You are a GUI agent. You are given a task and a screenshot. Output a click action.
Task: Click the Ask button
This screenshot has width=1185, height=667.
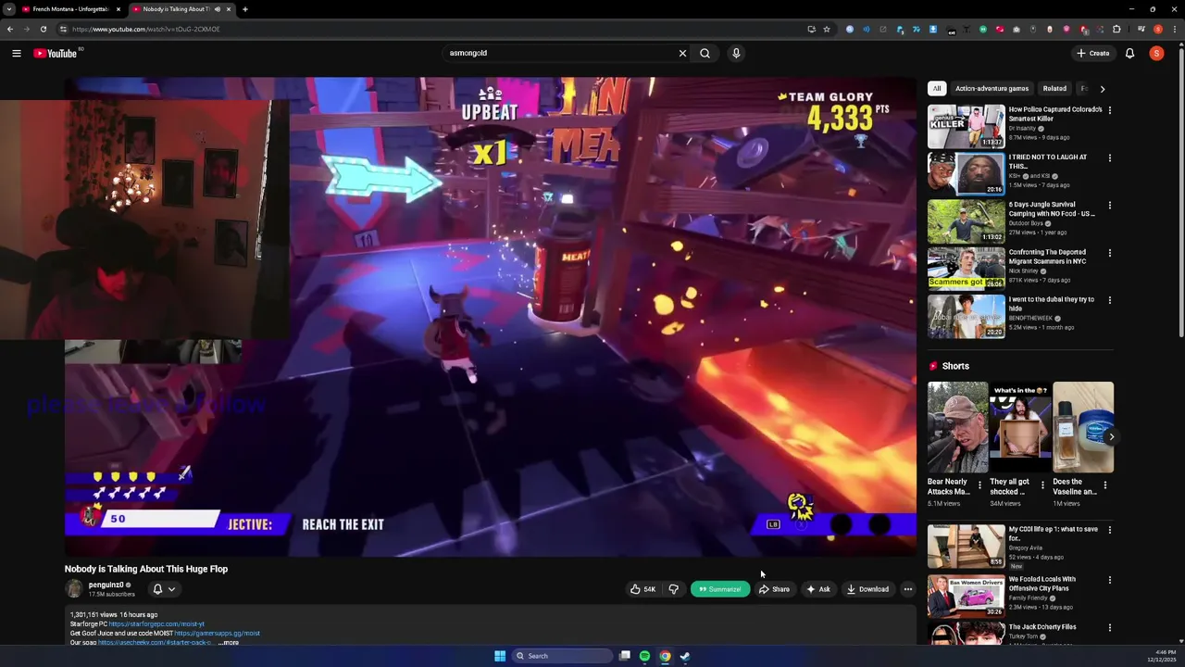pyautogui.click(x=818, y=589)
